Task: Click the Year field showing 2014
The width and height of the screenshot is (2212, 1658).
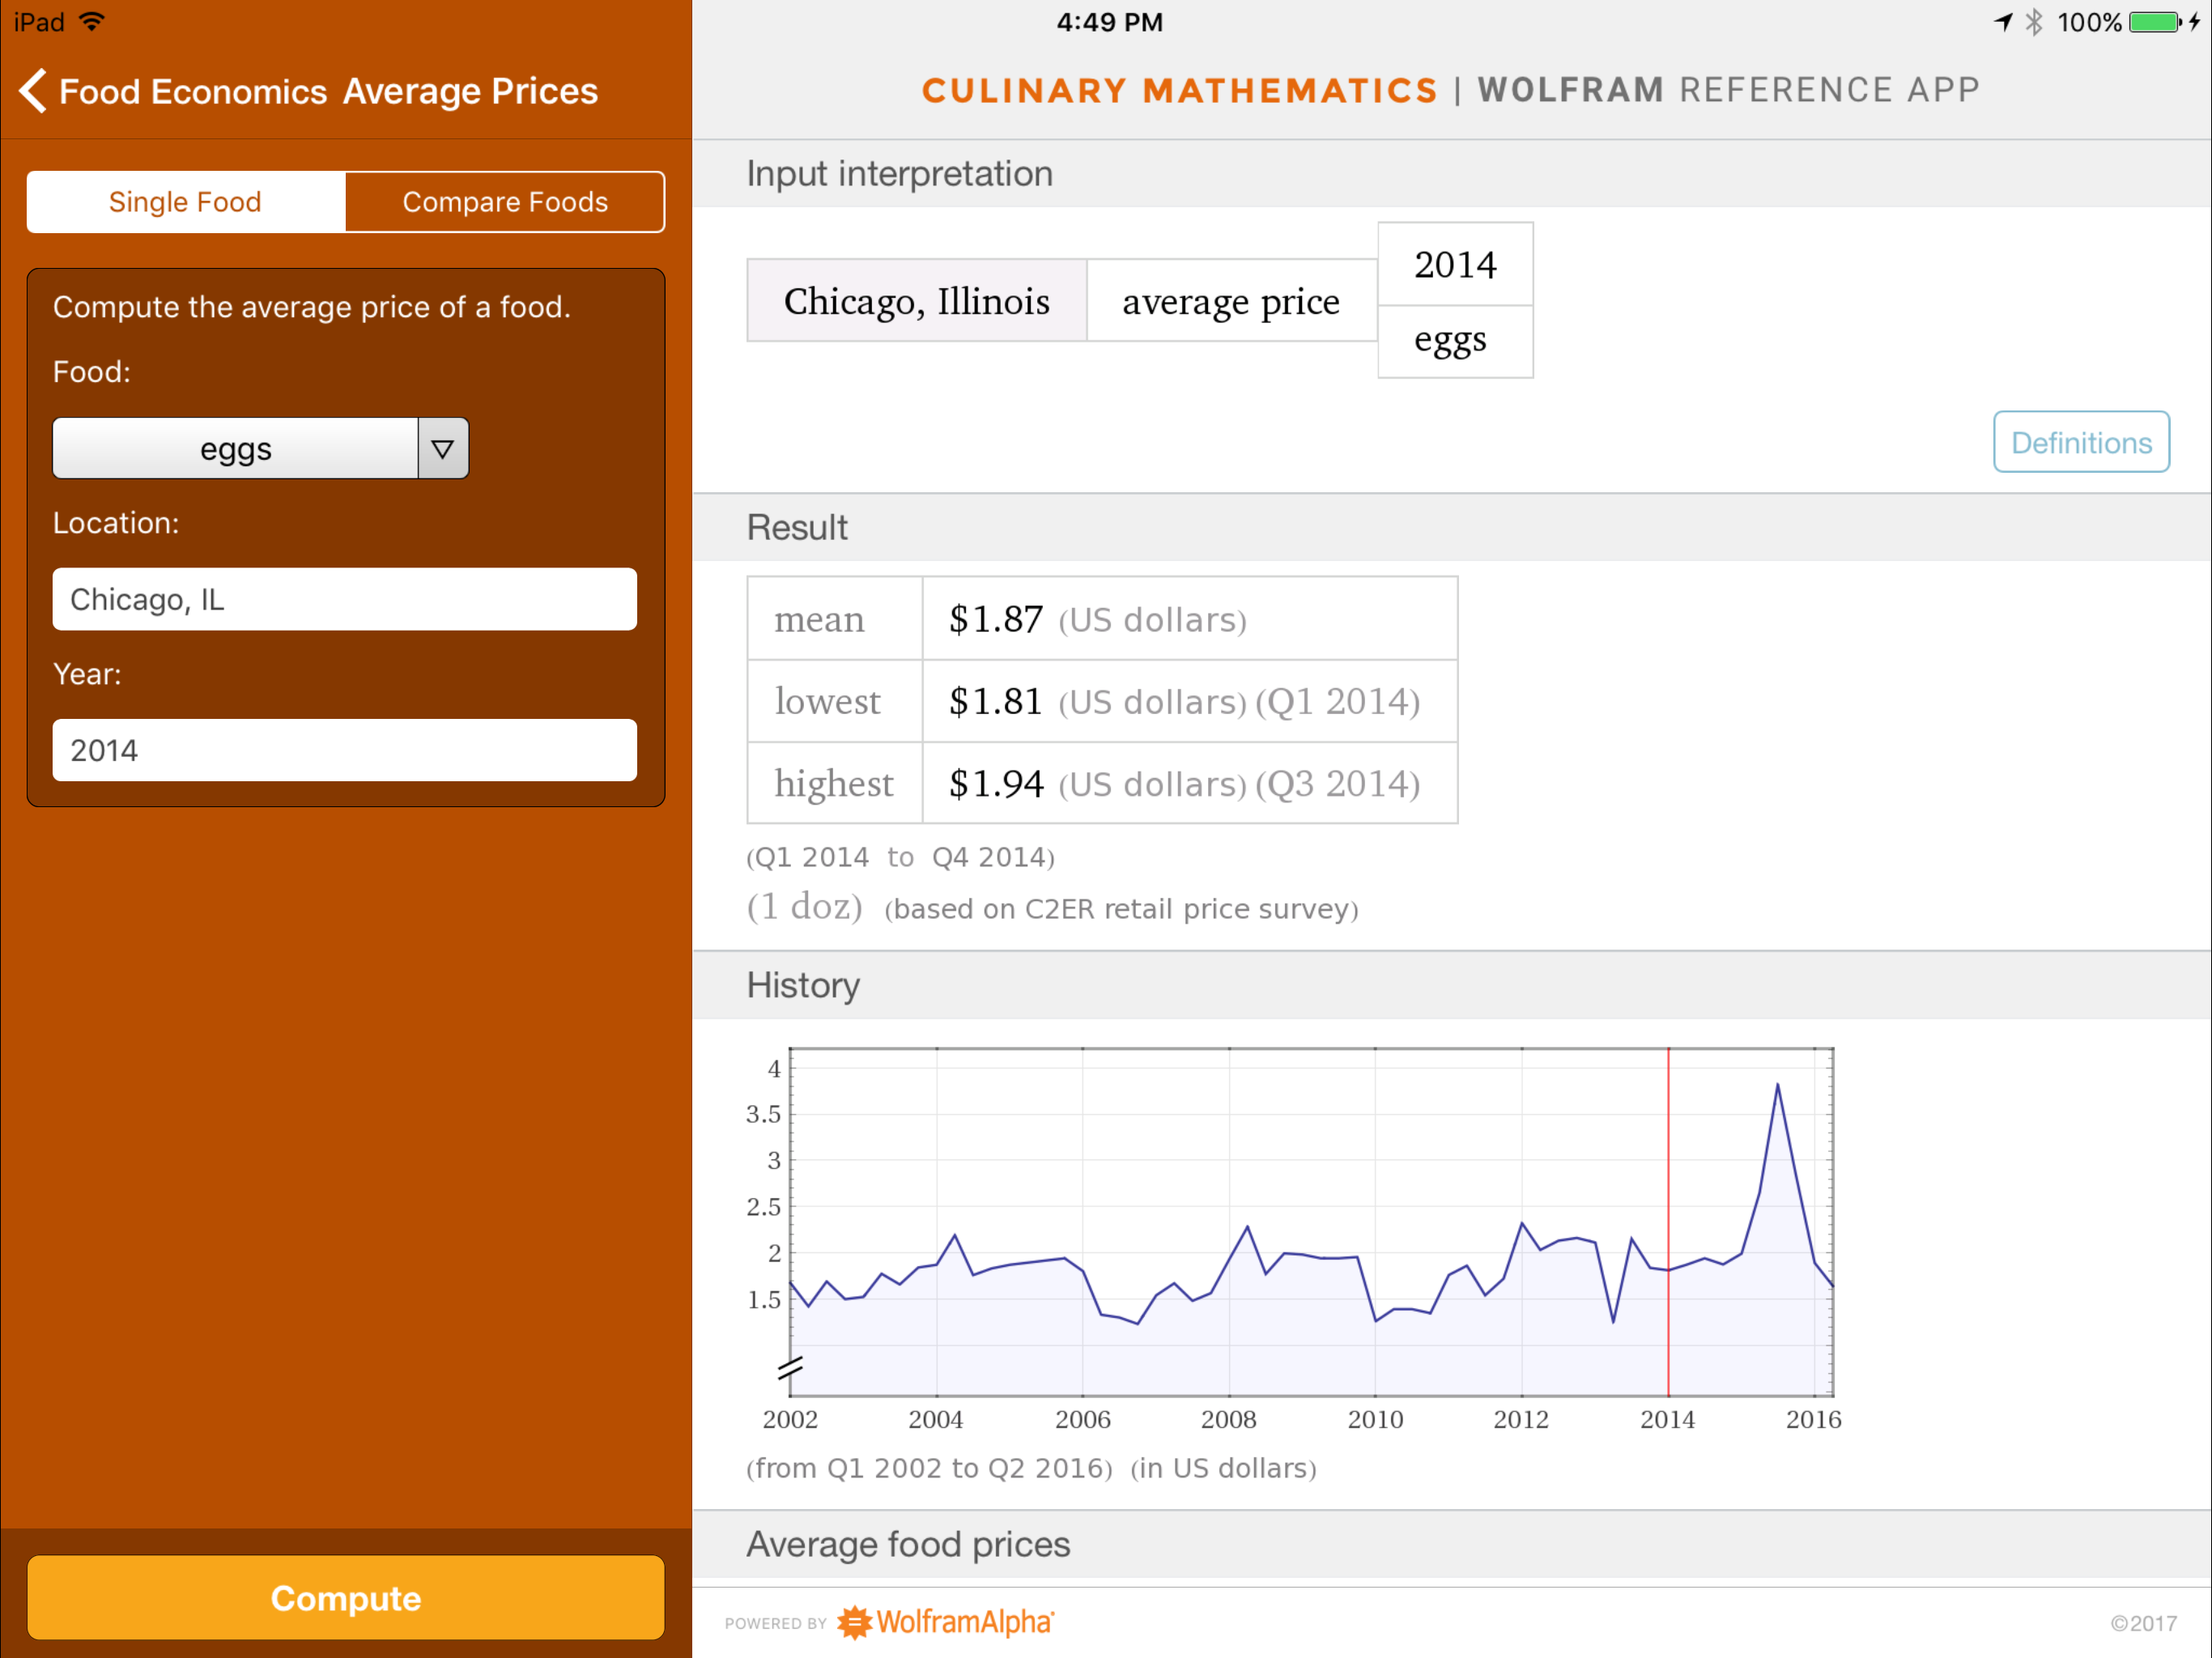Action: pyautogui.click(x=345, y=750)
